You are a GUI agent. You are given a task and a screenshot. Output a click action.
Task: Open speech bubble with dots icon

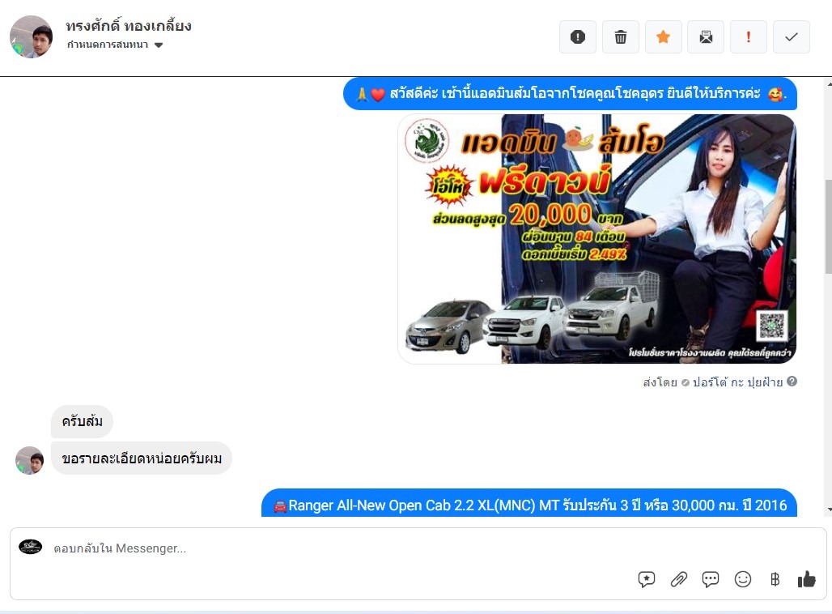711,579
